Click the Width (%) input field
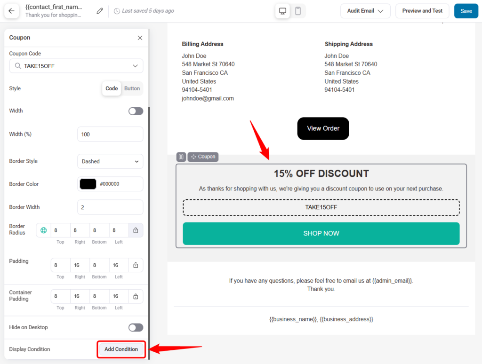The width and height of the screenshot is (482, 364). [110, 134]
